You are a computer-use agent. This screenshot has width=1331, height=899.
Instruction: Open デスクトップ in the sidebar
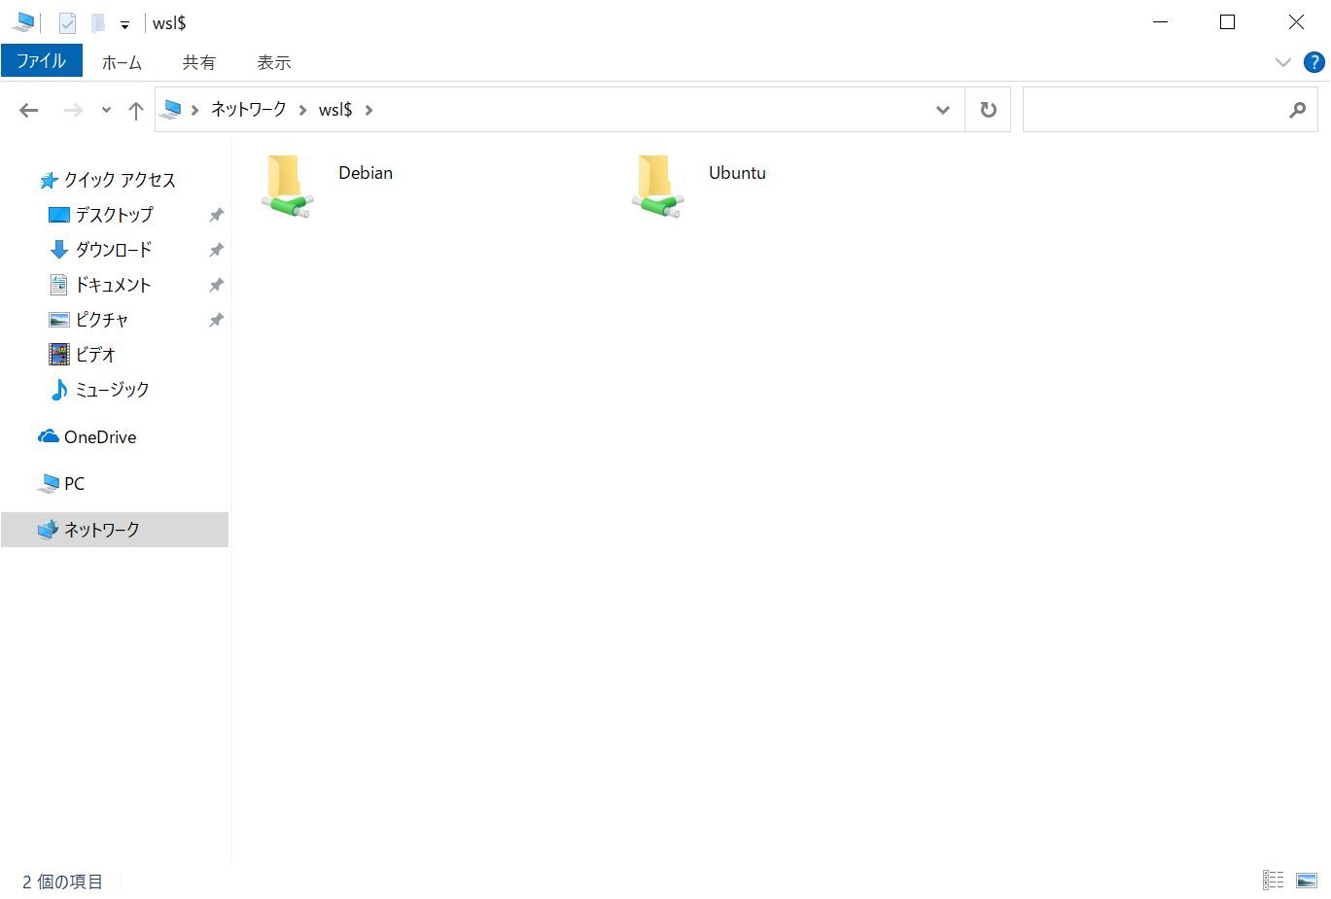click(115, 215)
